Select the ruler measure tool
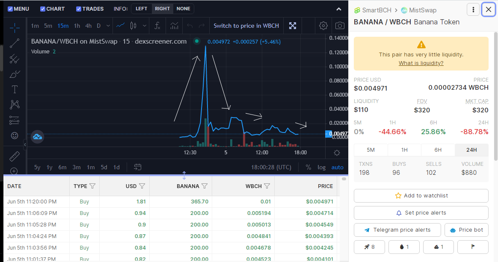The height and width of the screenshot is (262, 498). point(14,156)
